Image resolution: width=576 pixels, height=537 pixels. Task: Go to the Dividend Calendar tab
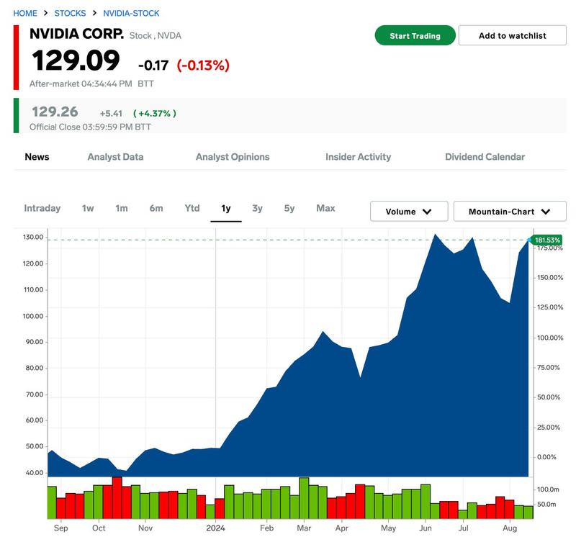coord(485,157)
